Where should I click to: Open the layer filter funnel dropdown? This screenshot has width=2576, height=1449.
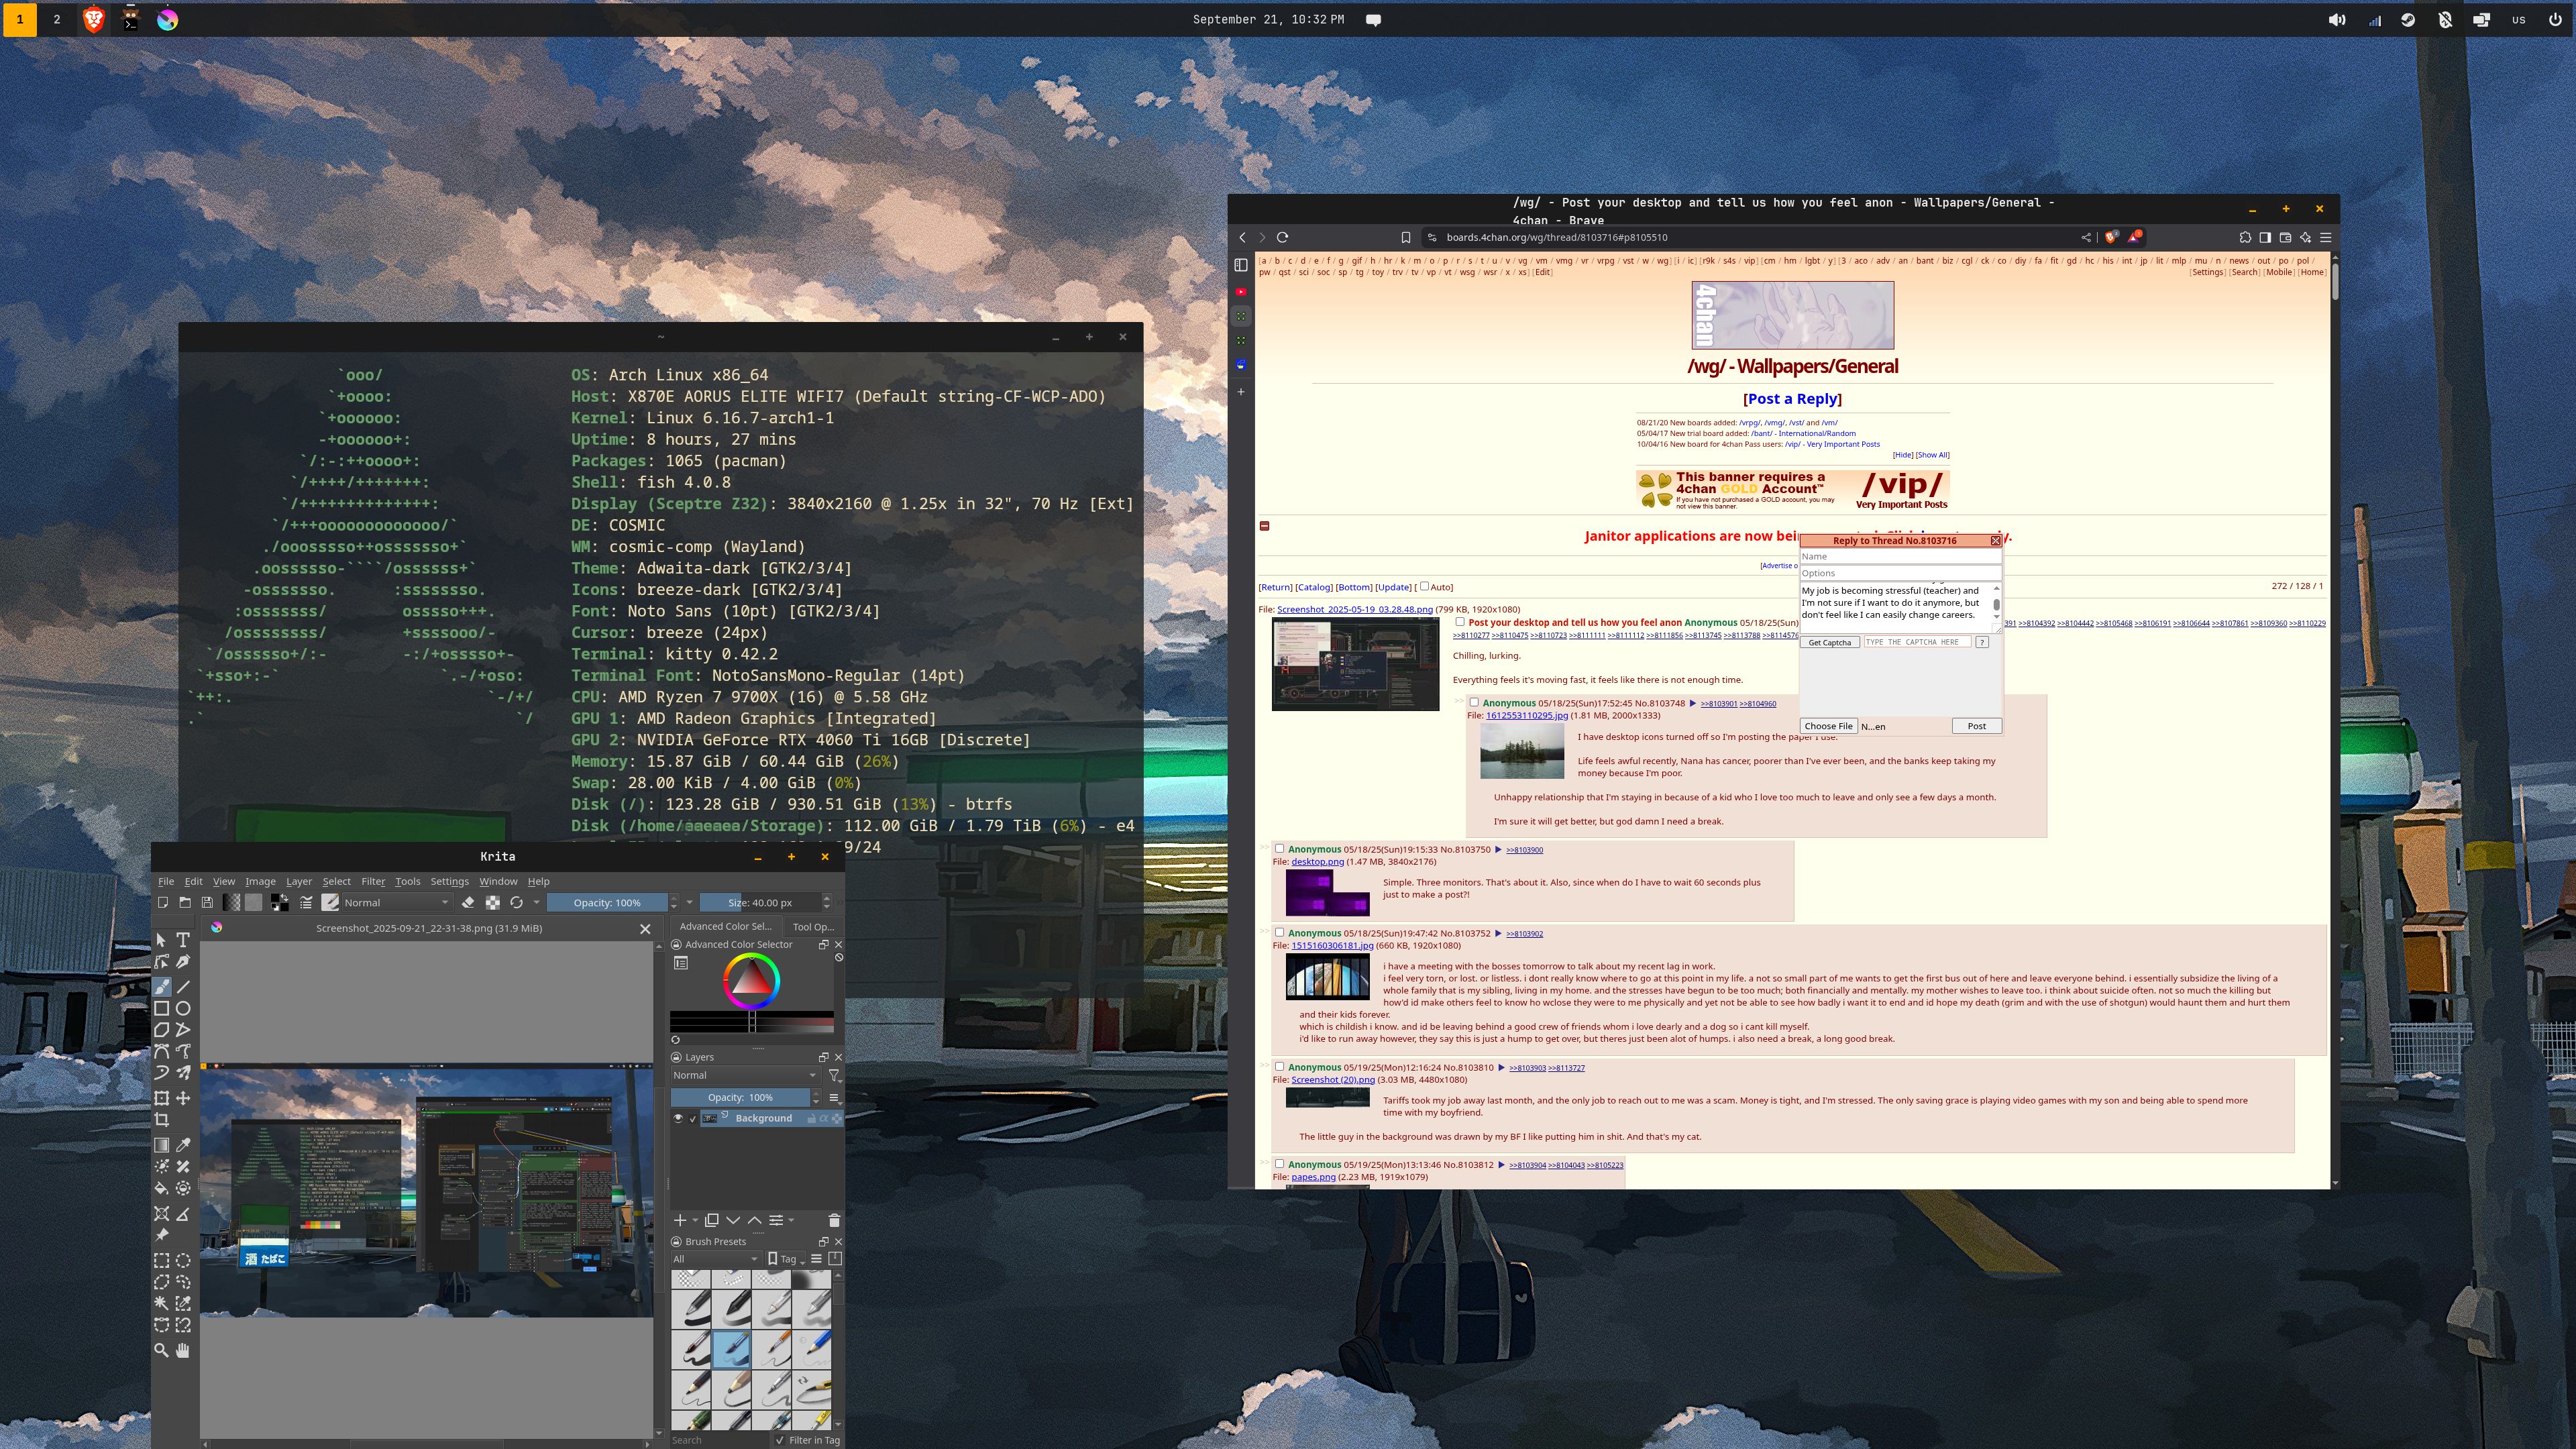tap(834, 1075)
